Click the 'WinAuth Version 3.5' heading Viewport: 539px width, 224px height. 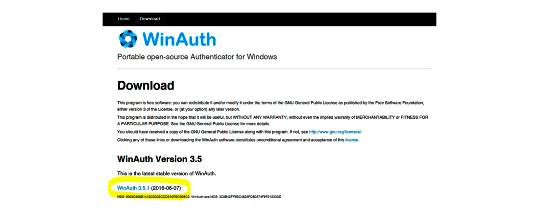(x=159, y=159)
